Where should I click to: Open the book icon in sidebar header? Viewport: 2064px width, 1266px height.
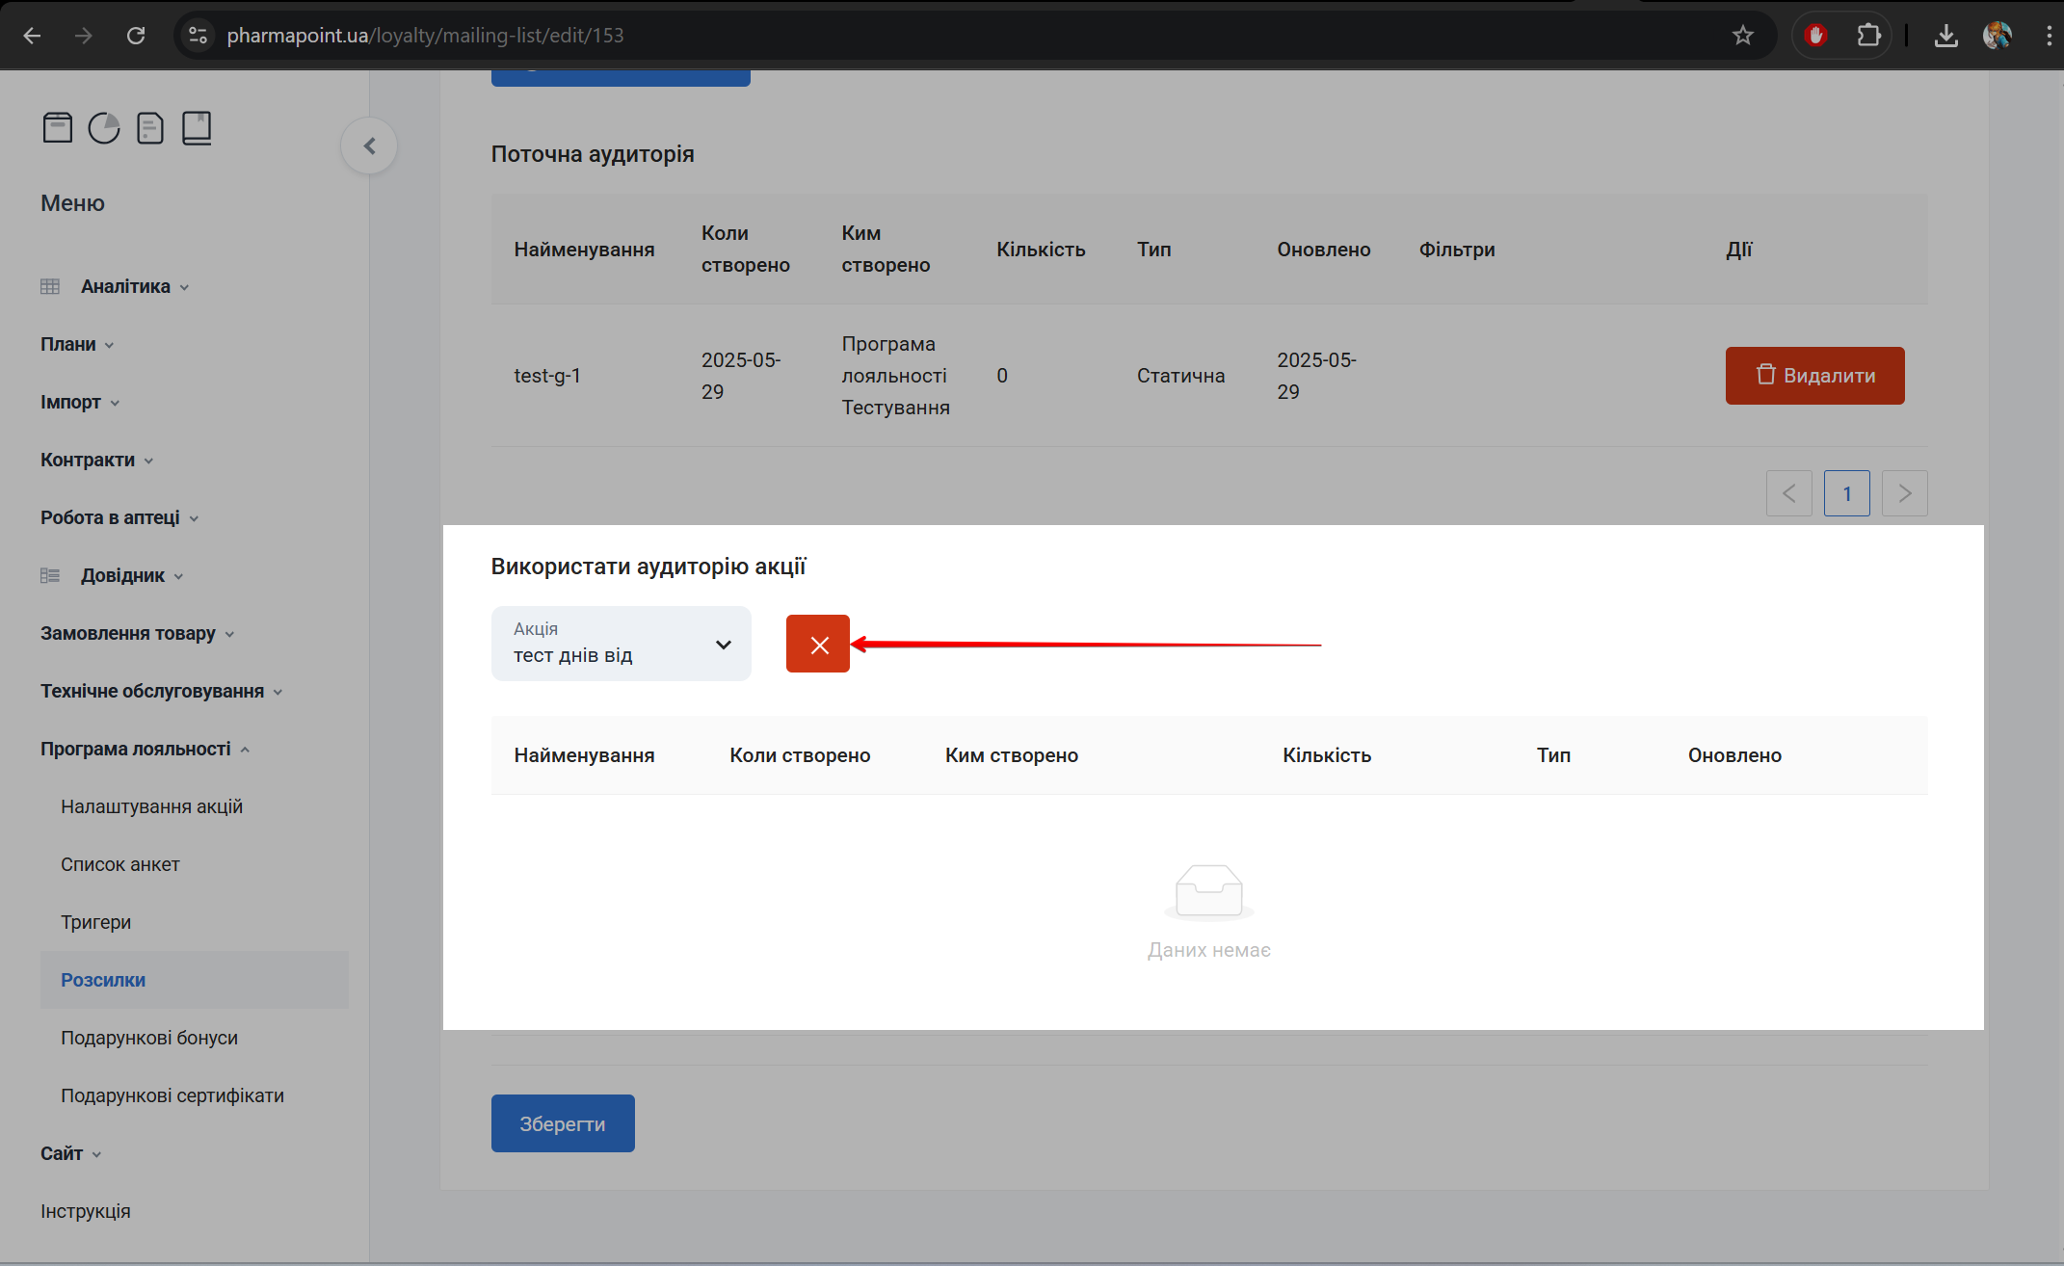[197, 127]
